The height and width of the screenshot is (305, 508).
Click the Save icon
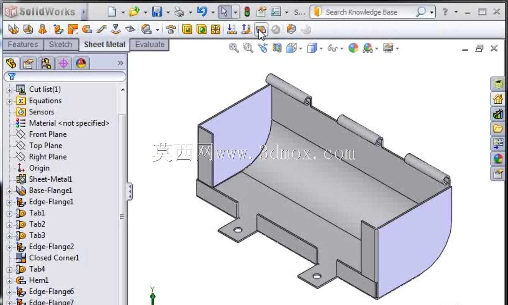(157, 12)
